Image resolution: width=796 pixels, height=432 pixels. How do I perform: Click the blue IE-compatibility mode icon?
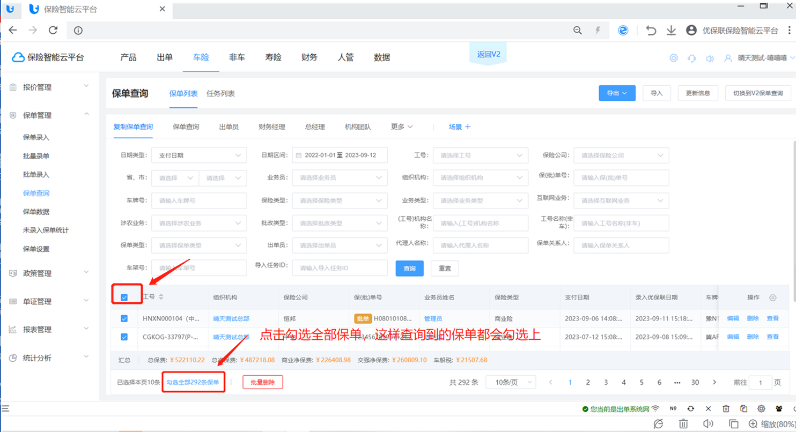point(623,31)
